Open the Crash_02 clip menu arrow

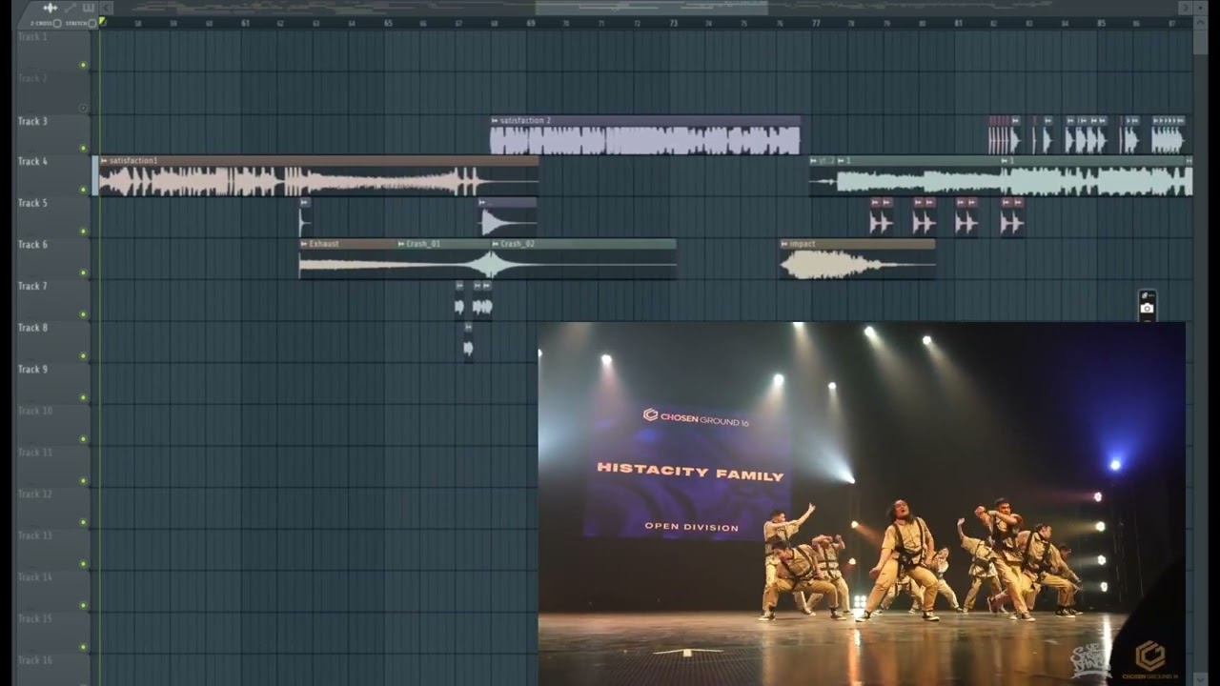point(496,244)
